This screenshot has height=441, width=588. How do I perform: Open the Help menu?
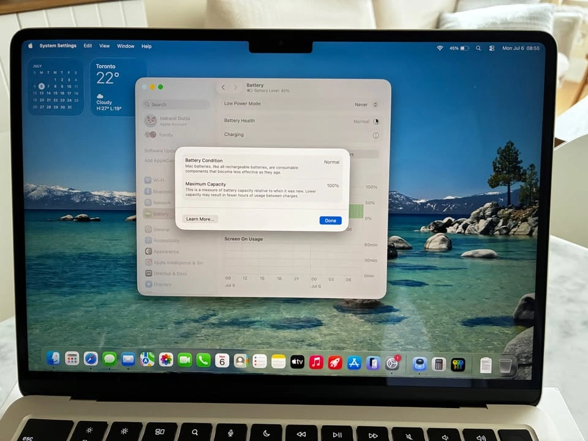click(x=146, y=47)
